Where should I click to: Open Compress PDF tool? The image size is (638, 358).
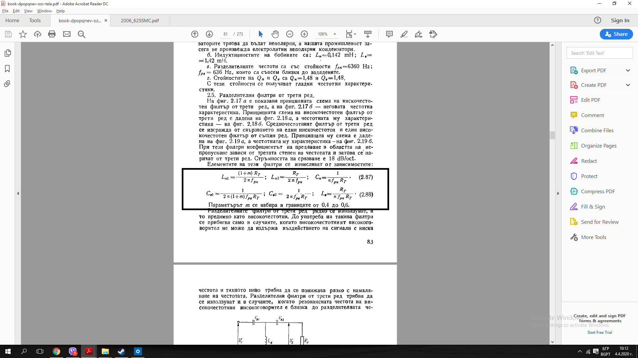click(598, 191)
